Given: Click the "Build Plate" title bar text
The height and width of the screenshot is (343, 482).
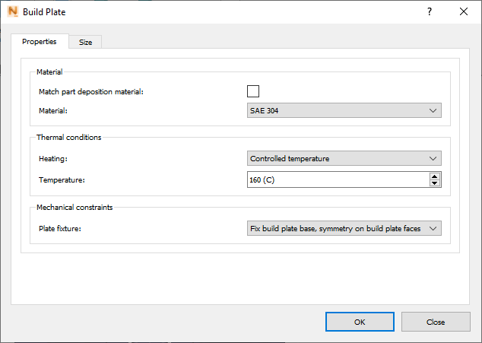Looking at the screenshot, I should [x=49, y=12].
